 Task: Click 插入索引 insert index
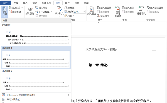[128, 8]
